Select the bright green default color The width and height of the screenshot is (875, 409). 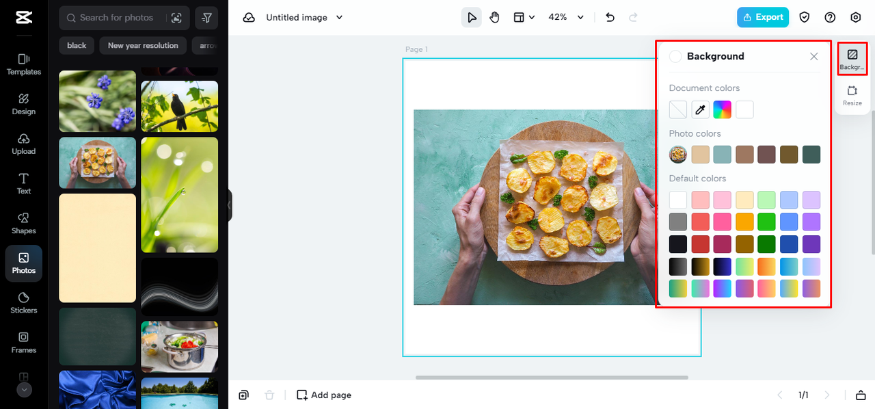pos(767,222)
